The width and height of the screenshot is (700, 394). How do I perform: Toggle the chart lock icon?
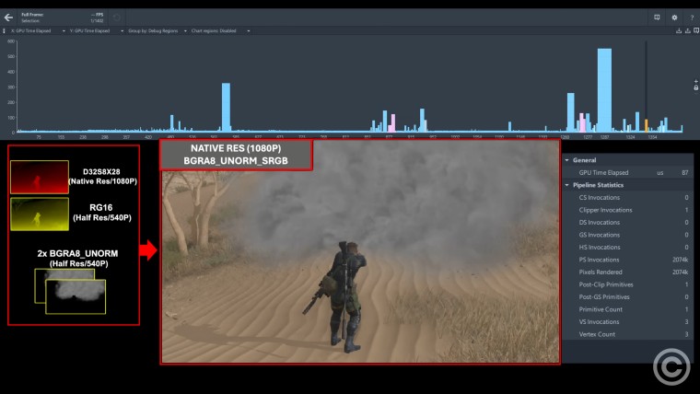click(x=696, y=88)
